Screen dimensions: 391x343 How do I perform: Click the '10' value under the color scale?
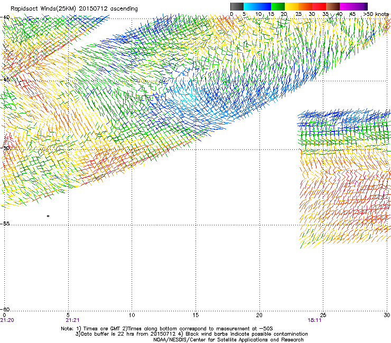pyautogui.click(x=258, y=14)
